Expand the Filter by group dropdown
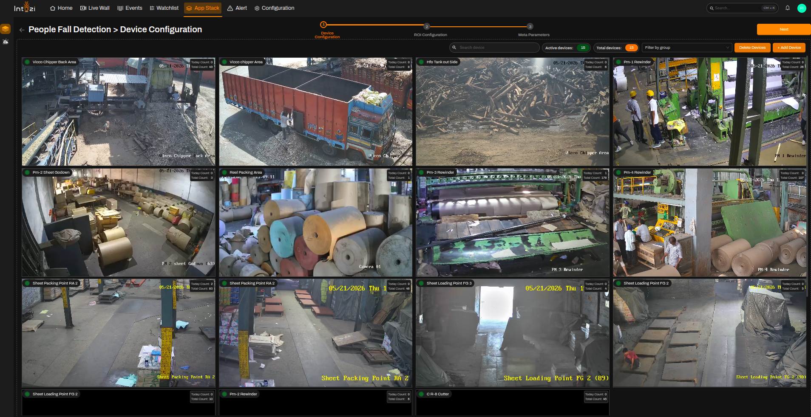This screenshot has height=417, width=811. pos(687,48)
